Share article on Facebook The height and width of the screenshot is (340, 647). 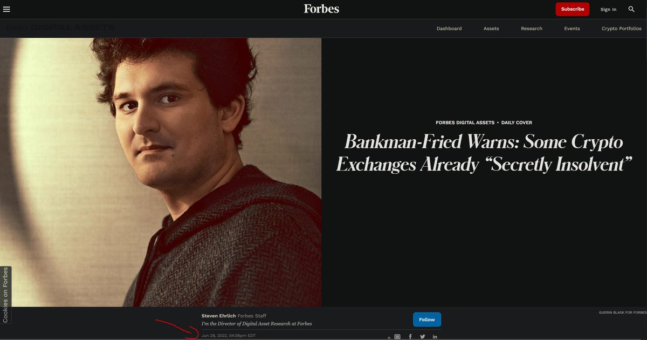410,337
